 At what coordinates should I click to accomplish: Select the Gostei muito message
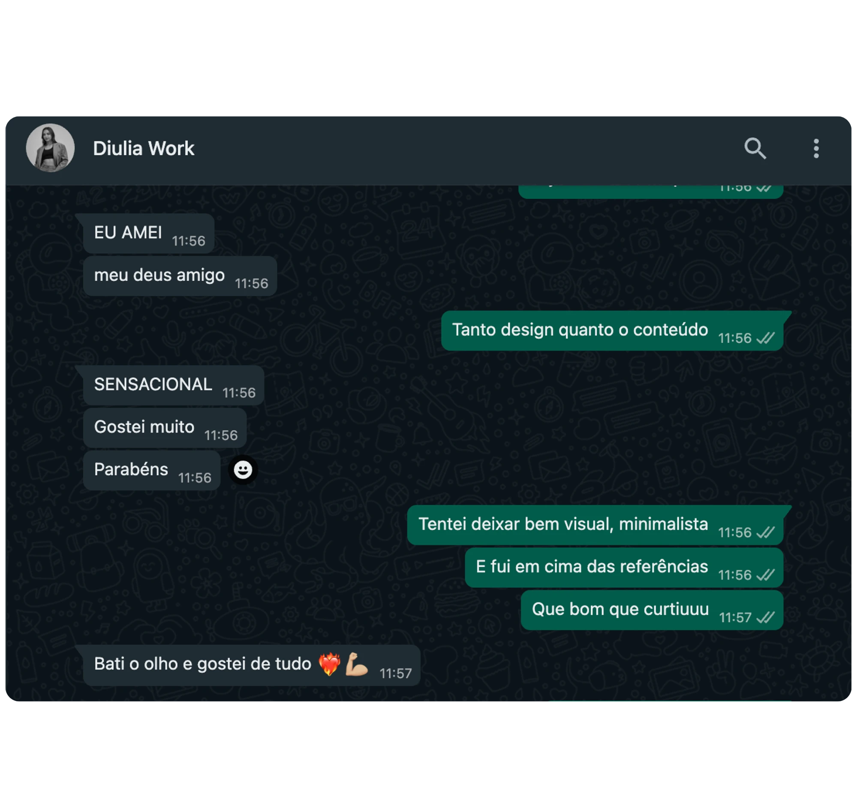point(165,428)
